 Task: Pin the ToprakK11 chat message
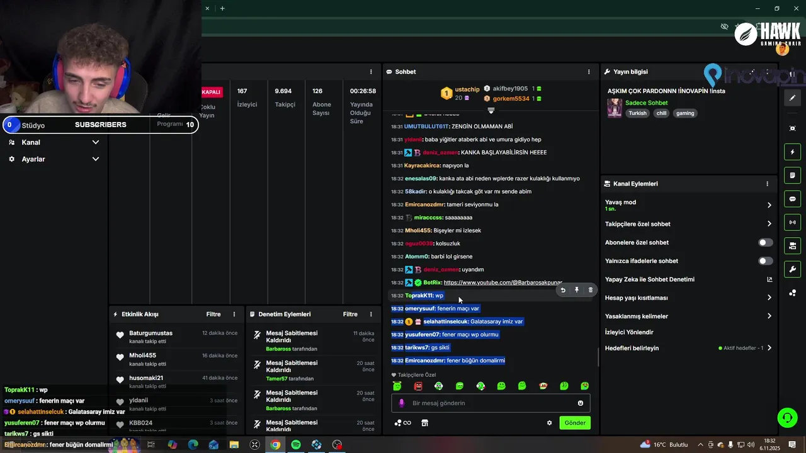point(577,290)
